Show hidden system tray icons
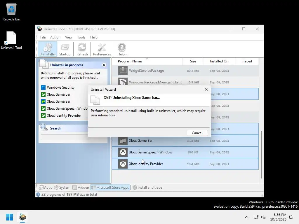Image resolution: width=299 pixels, height=224 pixels. 246,217
